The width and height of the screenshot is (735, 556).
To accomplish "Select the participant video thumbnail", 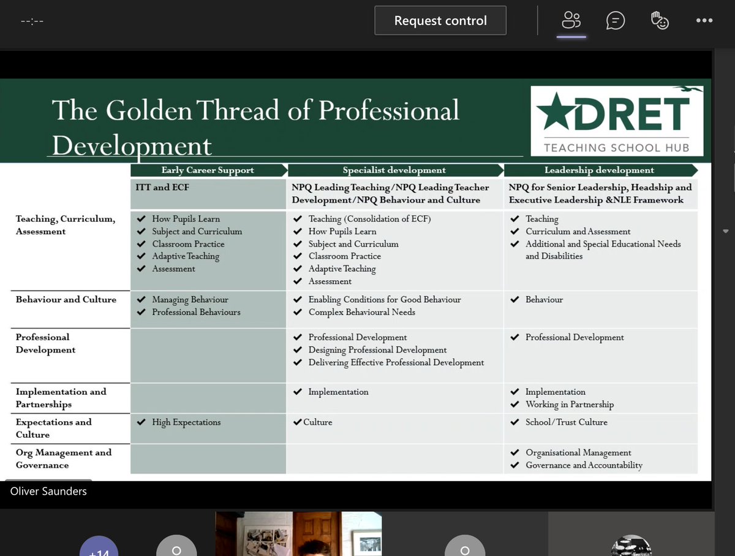I will pyautogui.click(x=298, y=534).
